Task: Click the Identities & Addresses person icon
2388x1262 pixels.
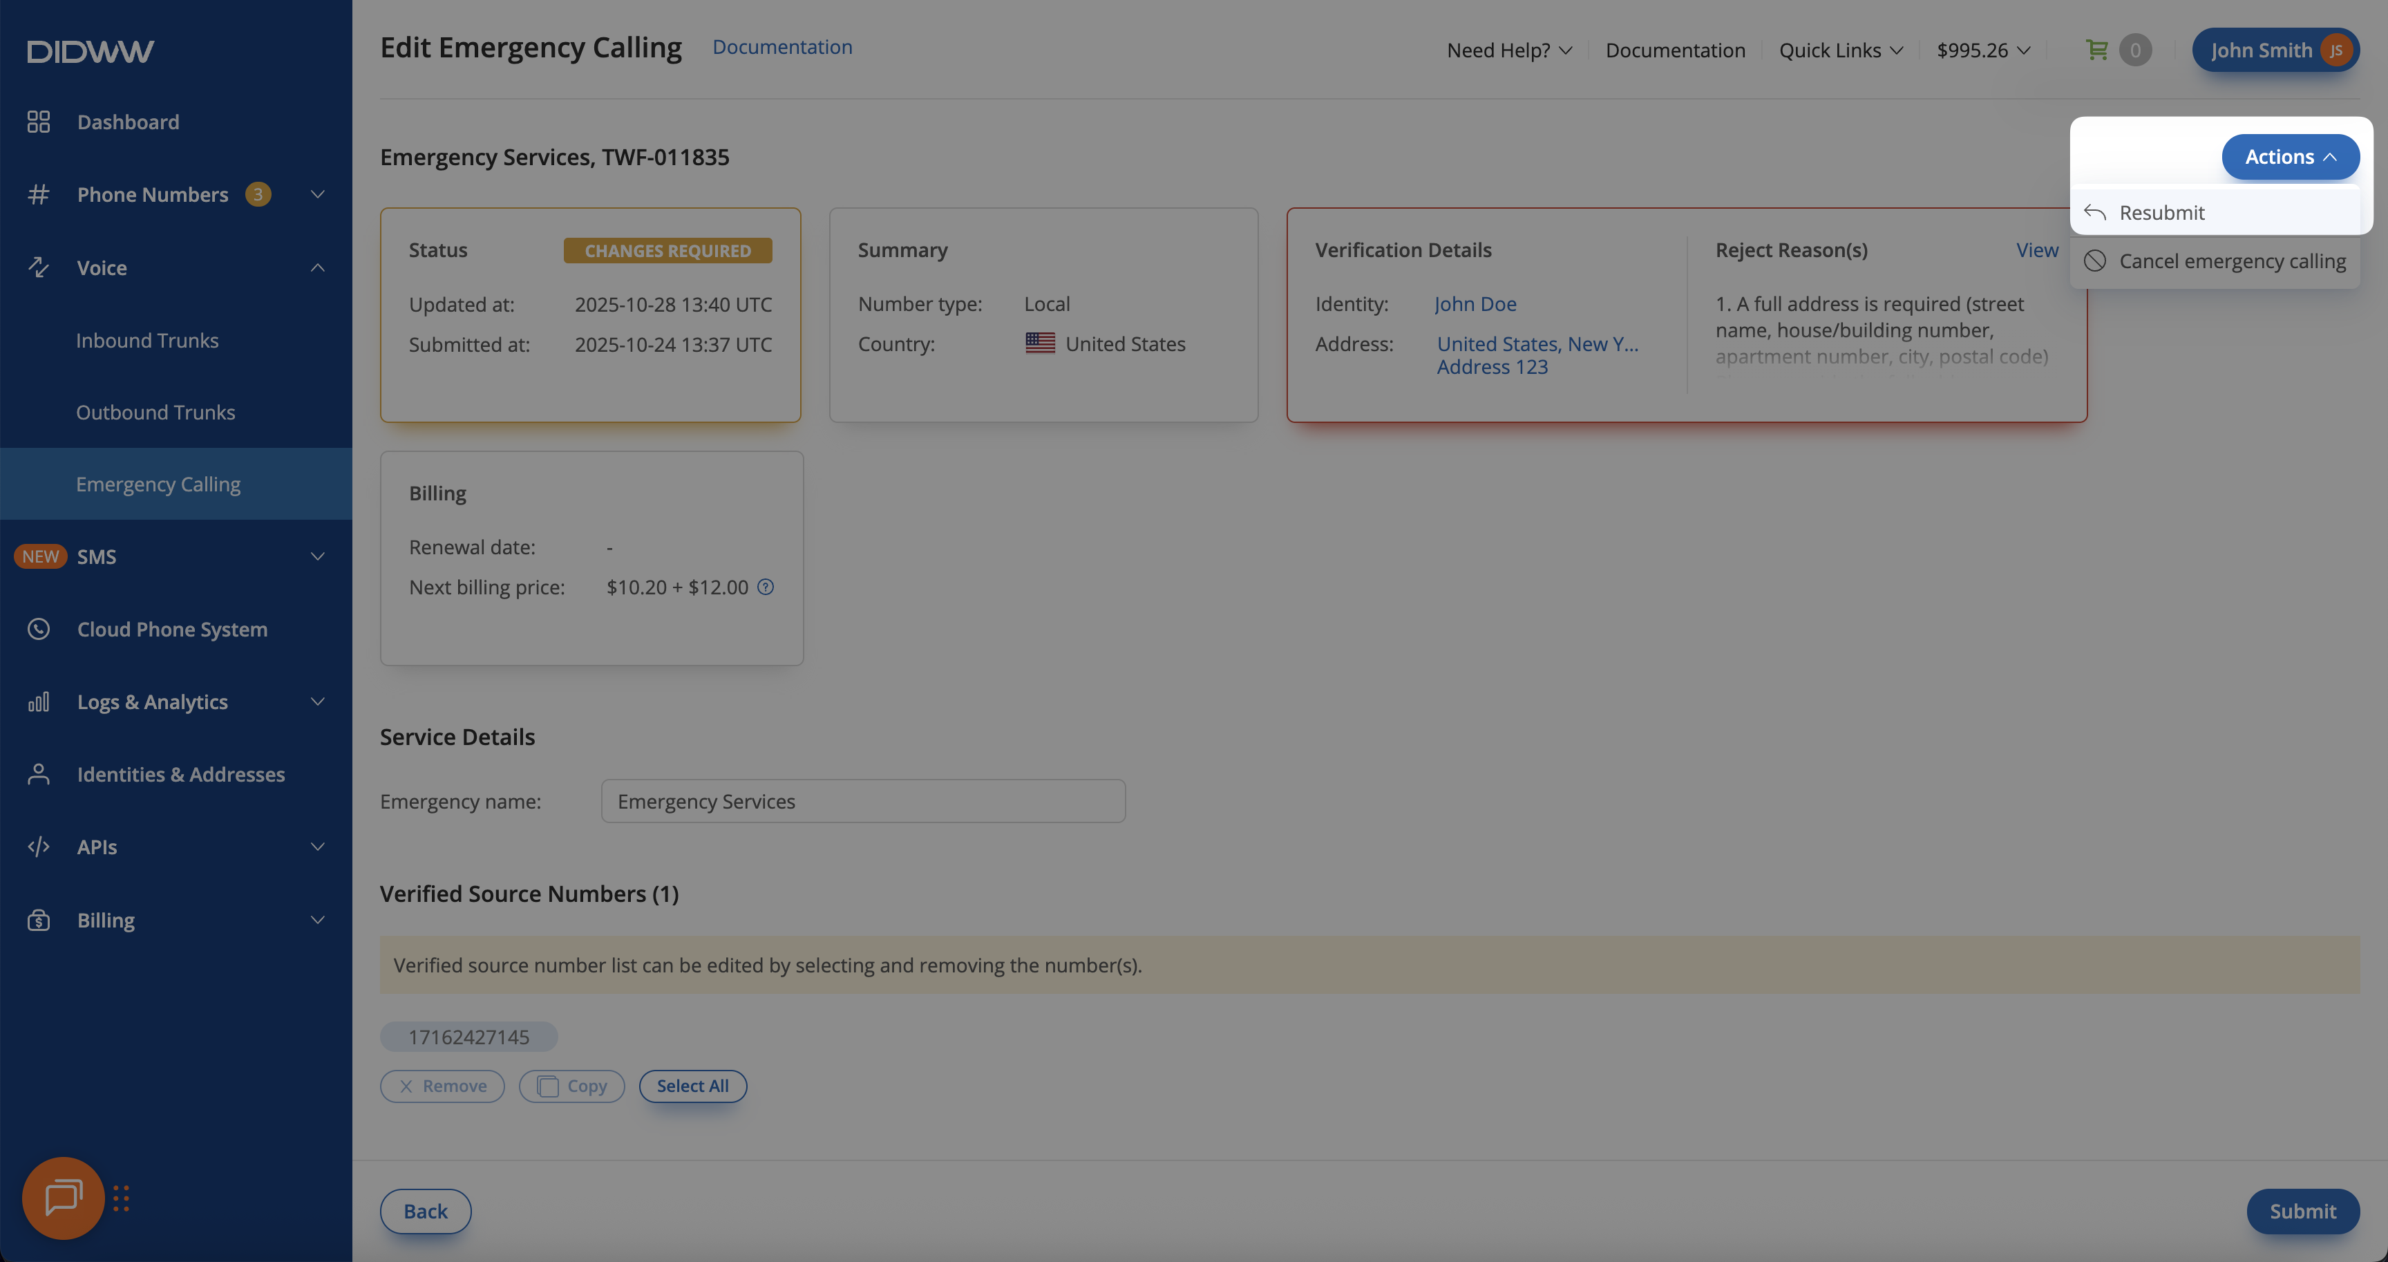Action: click(38, 774)
